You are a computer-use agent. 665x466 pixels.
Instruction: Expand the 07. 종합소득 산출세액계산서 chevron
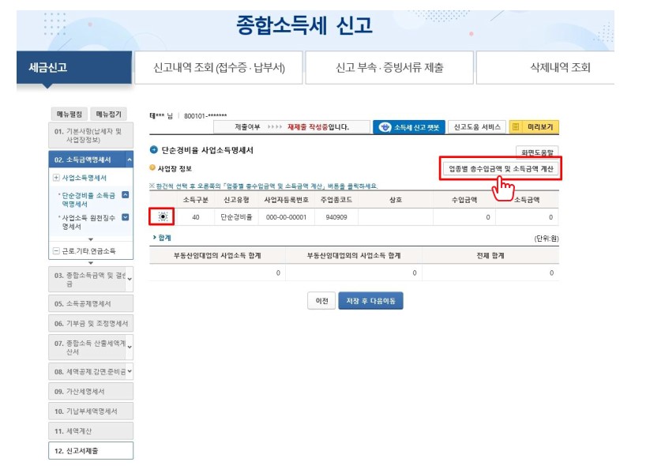[130, 347]
